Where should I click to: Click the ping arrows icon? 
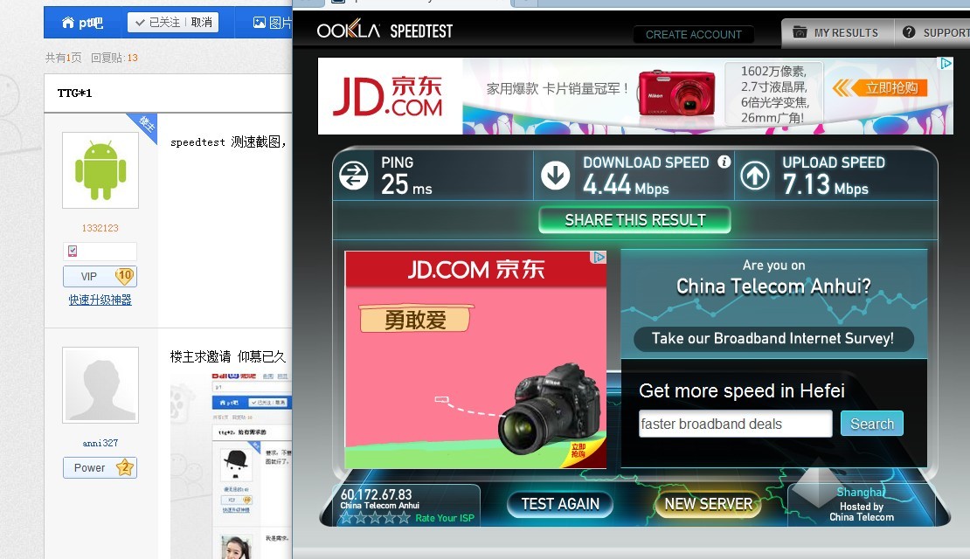point(354,176)
